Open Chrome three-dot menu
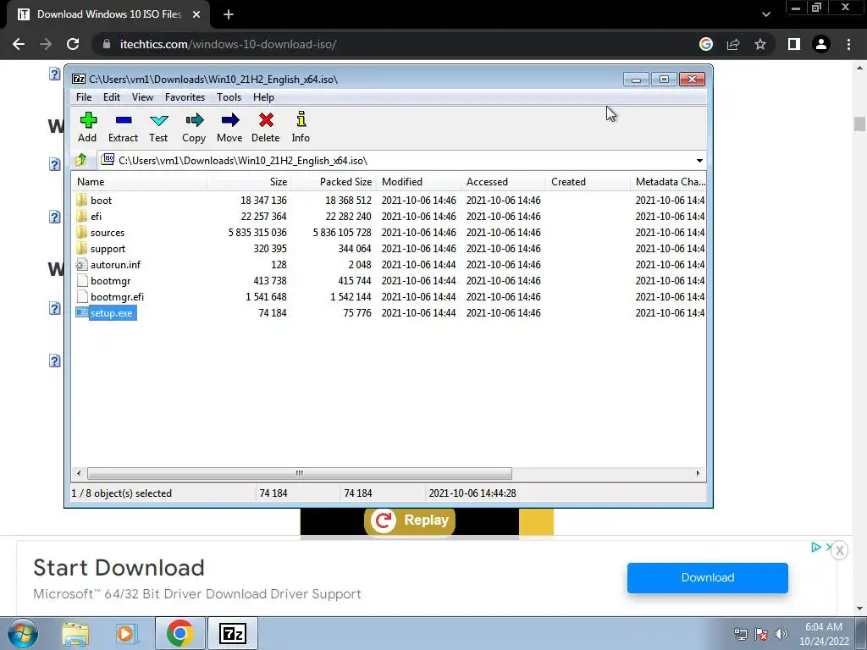The image size is (867, 650). pos(848,44)
